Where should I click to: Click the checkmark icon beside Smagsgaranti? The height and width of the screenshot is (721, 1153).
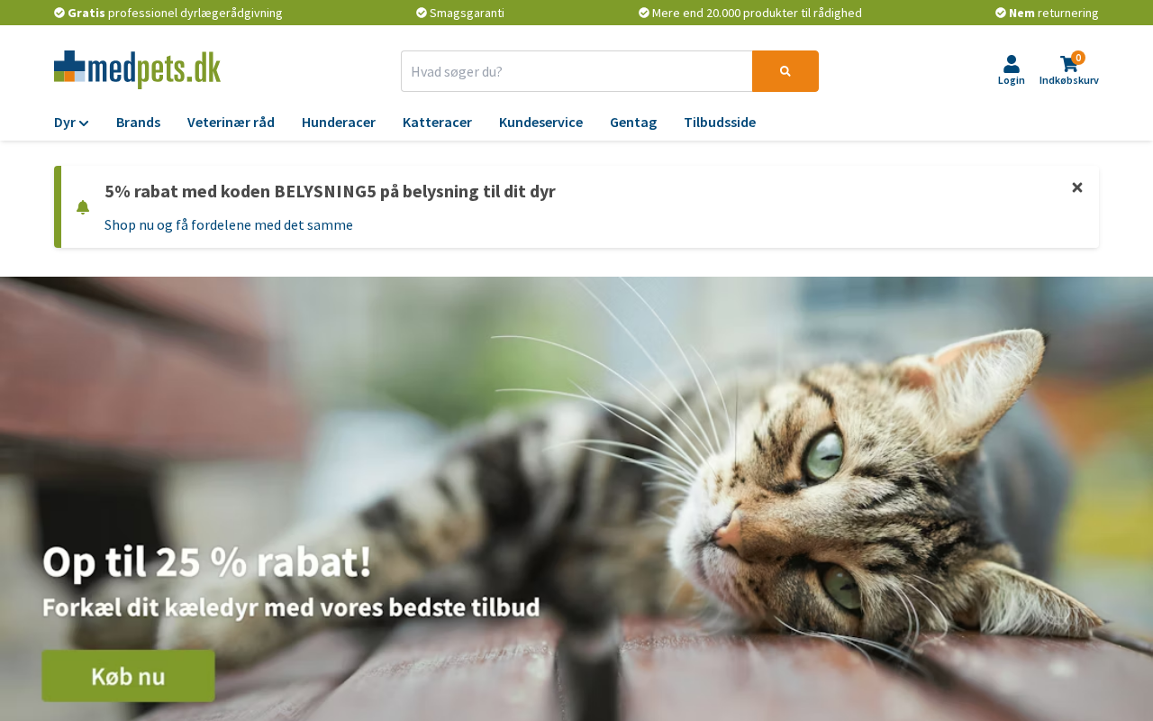pyautogui.click(x=422, y=13)
